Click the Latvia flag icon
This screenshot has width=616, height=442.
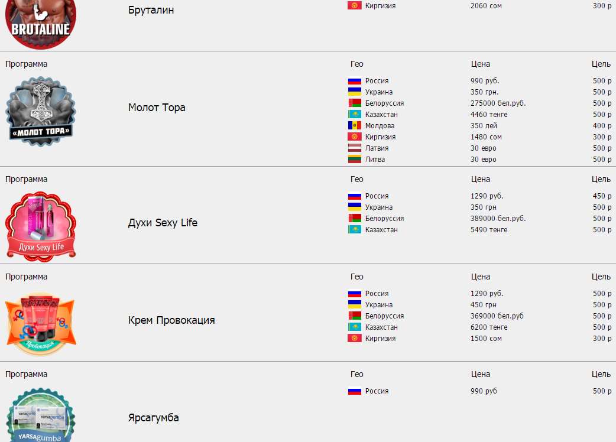point(355,148)
